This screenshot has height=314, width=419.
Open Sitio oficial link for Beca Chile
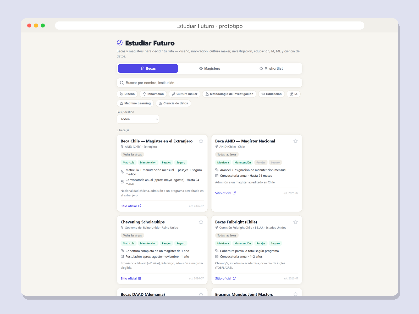click(x=131, y=206)
